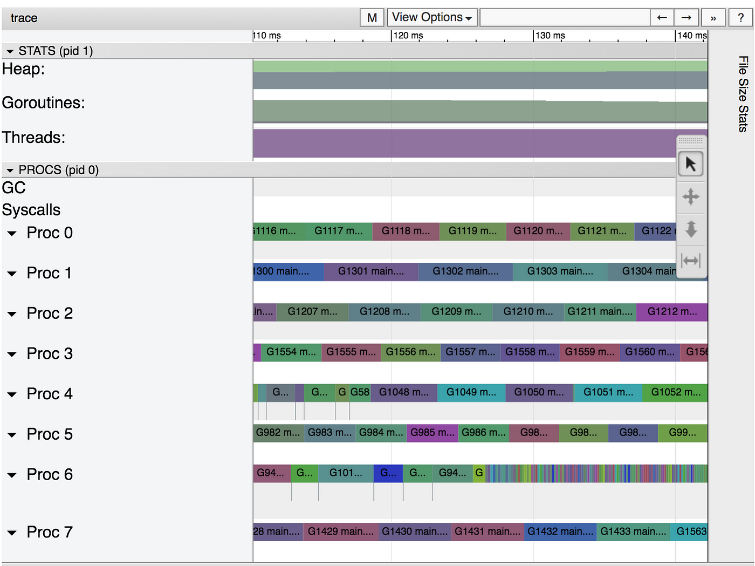Click the right arrow navigation button
This screenshot has height=566, width=755.
[x=687, y=18]
